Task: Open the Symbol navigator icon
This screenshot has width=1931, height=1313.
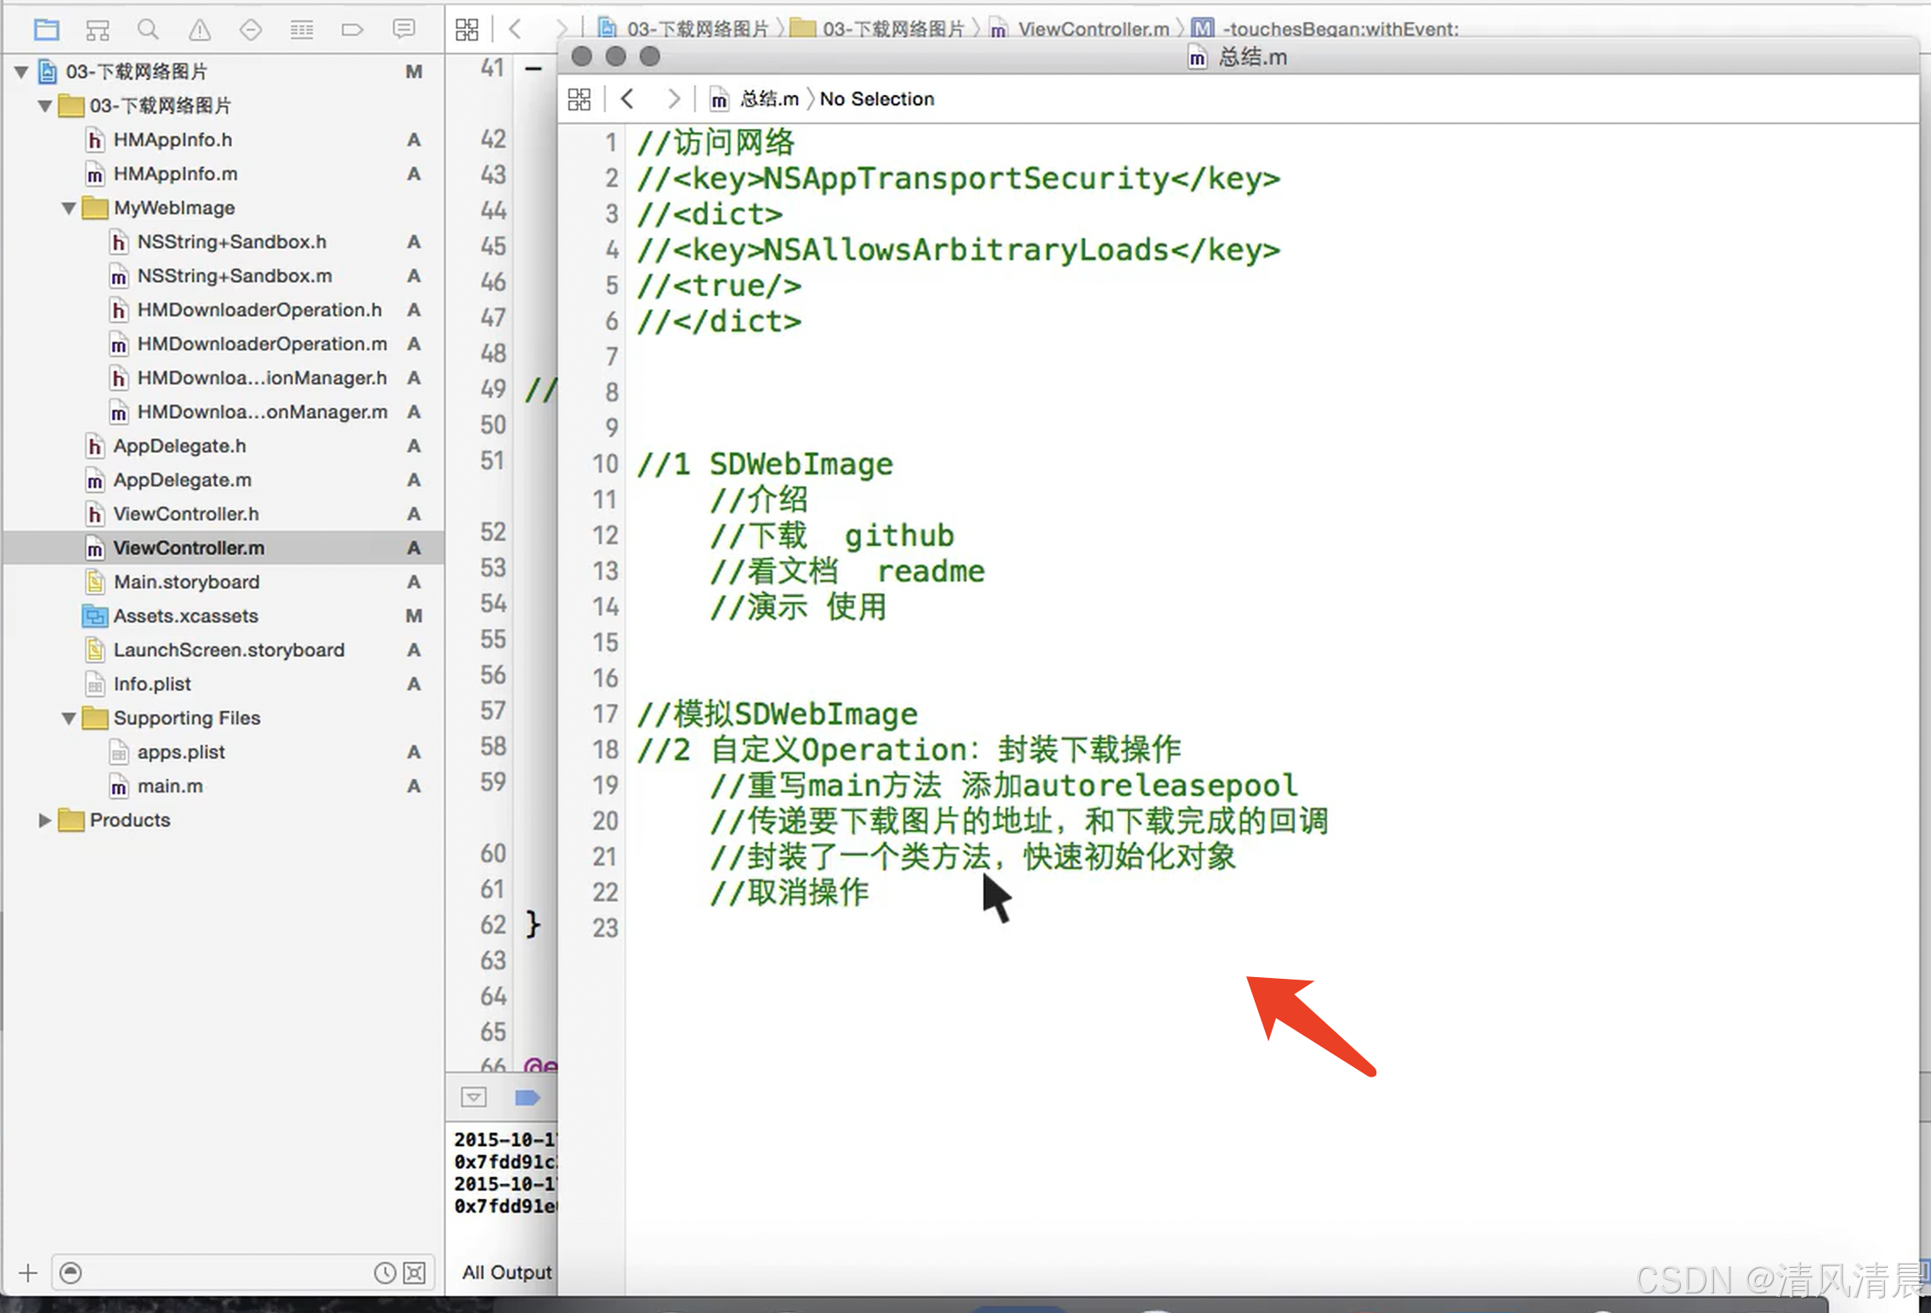Action: pyautogui.click(x=98, y=30)
